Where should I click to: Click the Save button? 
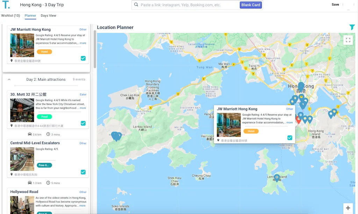(x=335, y=5)
